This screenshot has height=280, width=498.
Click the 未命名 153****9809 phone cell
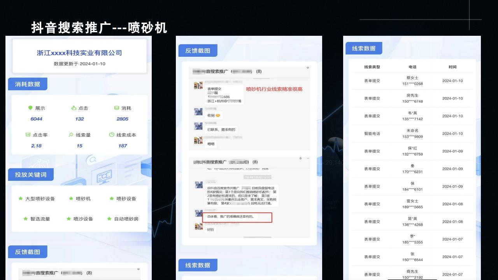pyautogui.click(x=412, y=133)
